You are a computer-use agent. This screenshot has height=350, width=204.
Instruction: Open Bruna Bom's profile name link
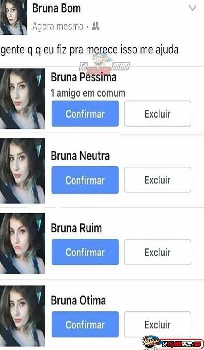point(57,8)
